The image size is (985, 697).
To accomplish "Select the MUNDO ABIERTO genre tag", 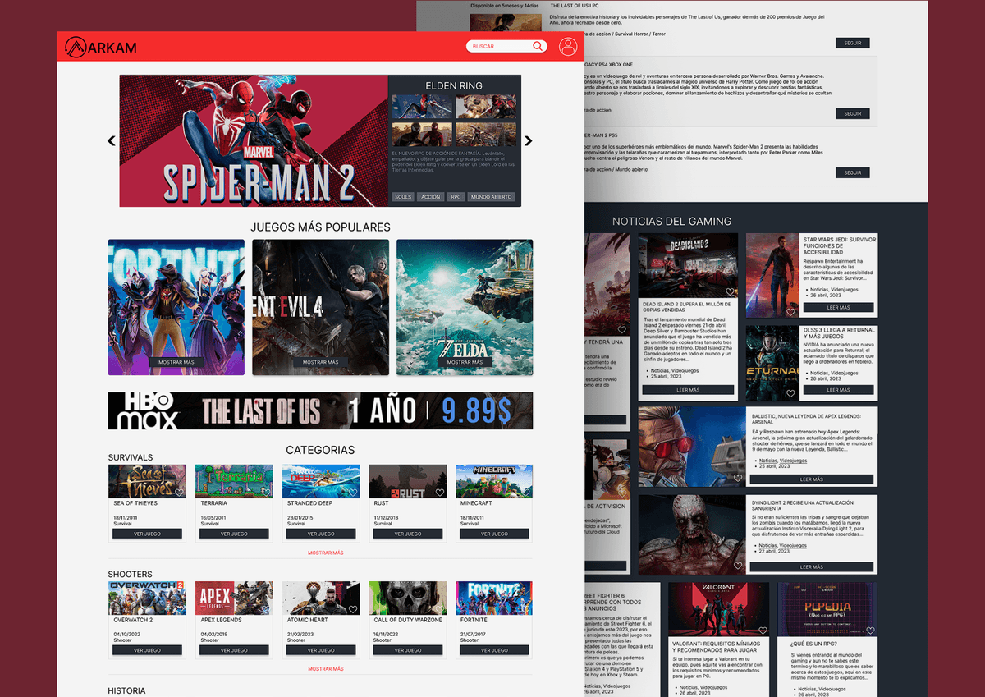I will pyautogui.click(x=491, y=196).
